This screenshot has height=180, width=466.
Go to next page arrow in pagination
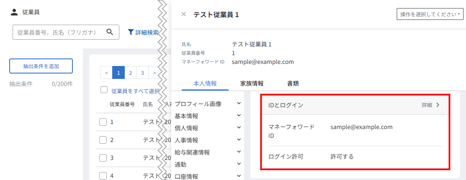pyautogui.click(x=154, y=73)
